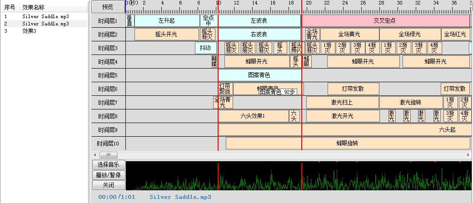Click the 00:00/1:01 time readout

point(117,197)
